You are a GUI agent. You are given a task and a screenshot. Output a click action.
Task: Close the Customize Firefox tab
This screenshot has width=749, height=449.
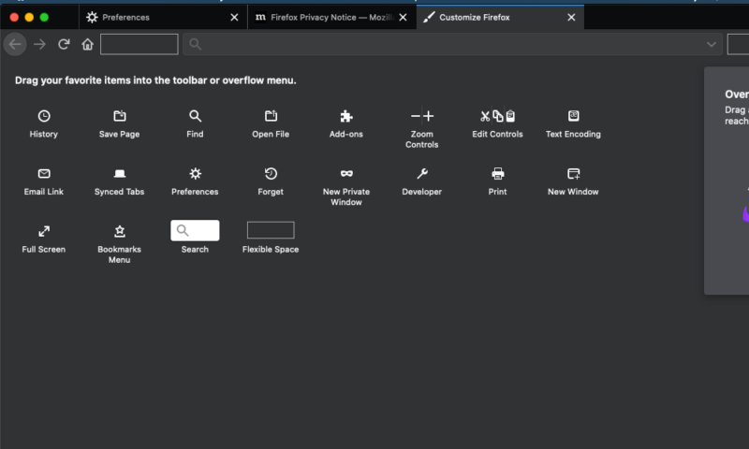point(571,17)
